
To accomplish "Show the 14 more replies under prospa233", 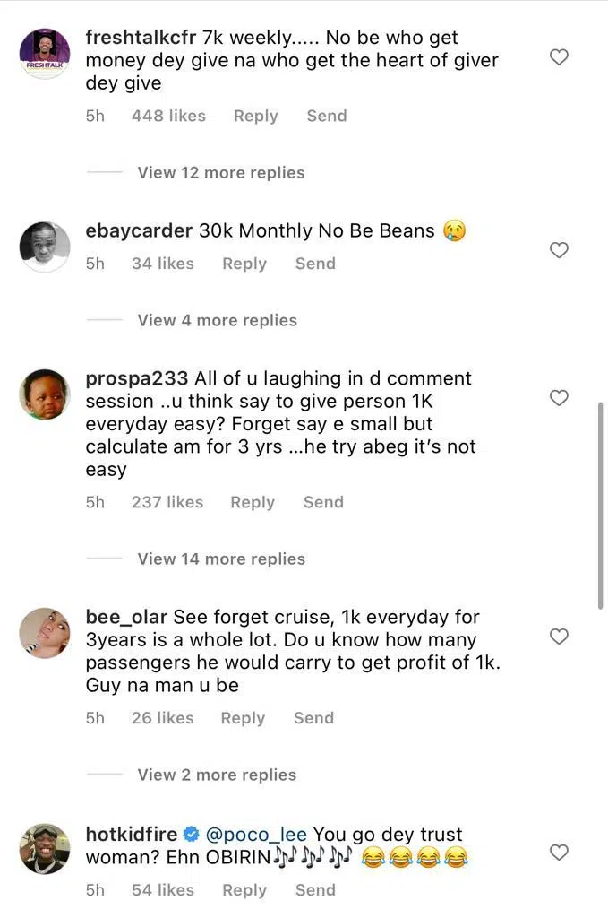I will 220,559.
